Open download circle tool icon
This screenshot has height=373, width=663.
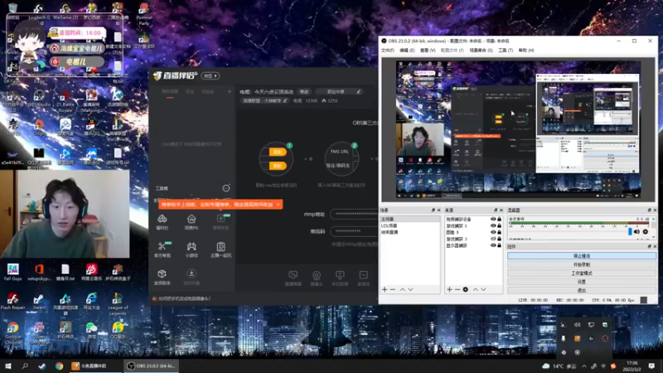[191, 277]
